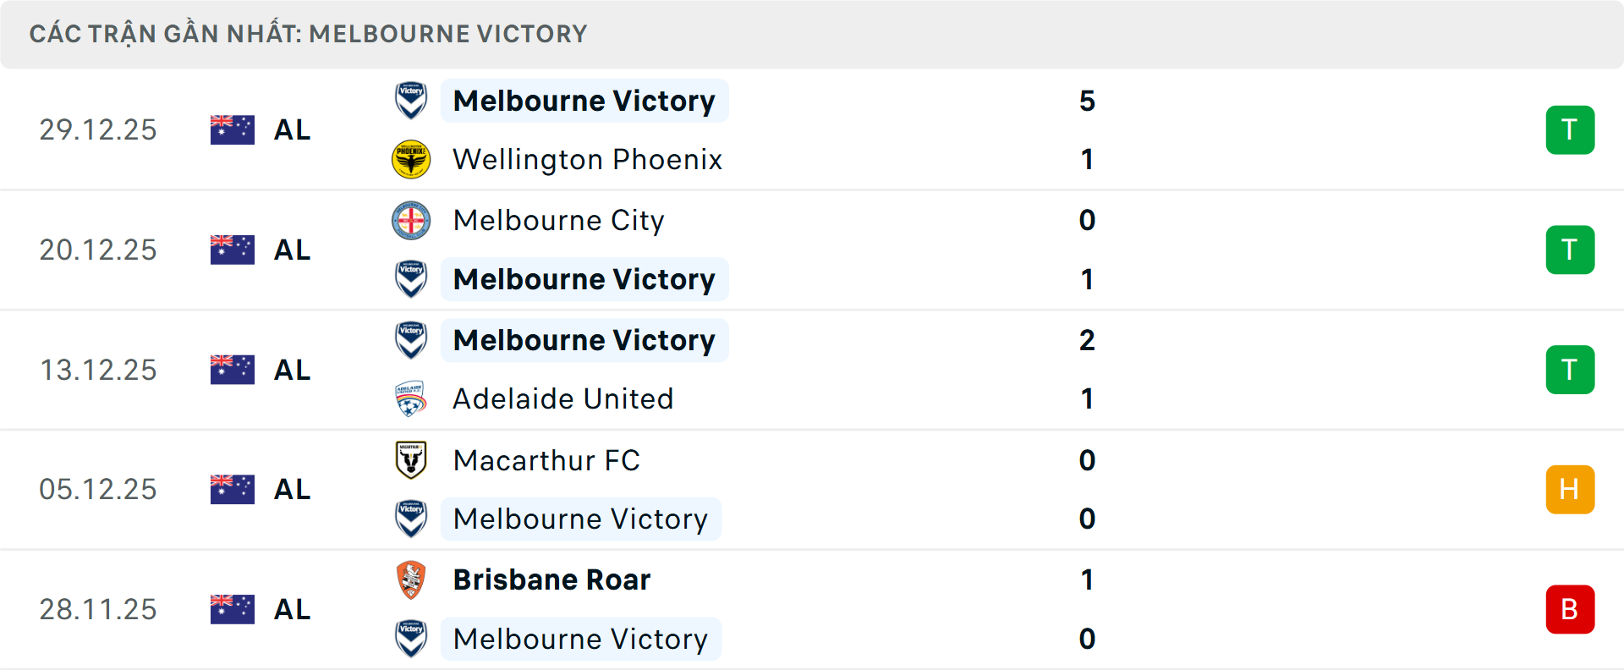
Task: Select the Wellington Phoenix logo
Action: tap(411, 159)
